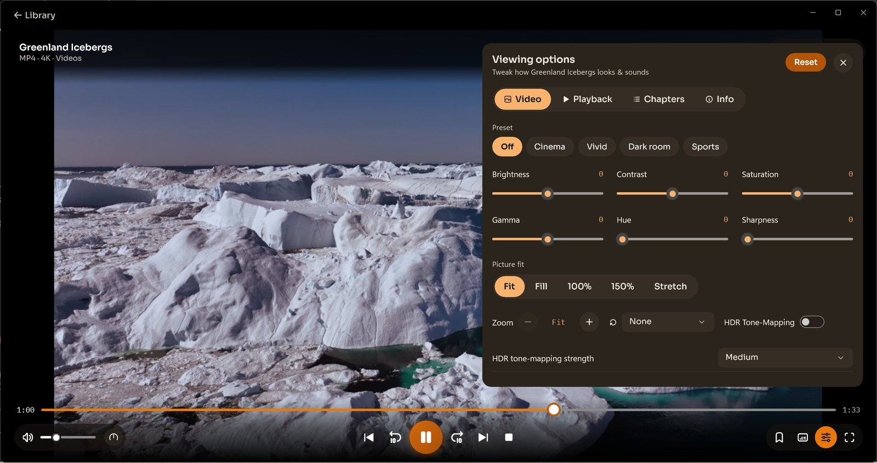
Task: Click the Hue slider handle
Action: point(622,239)
